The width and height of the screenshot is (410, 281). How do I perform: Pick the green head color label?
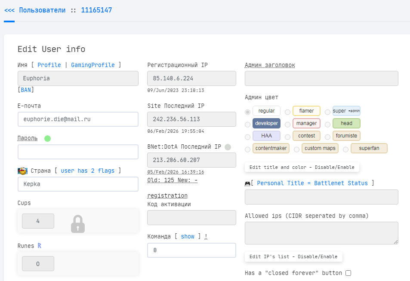(346, 123)
